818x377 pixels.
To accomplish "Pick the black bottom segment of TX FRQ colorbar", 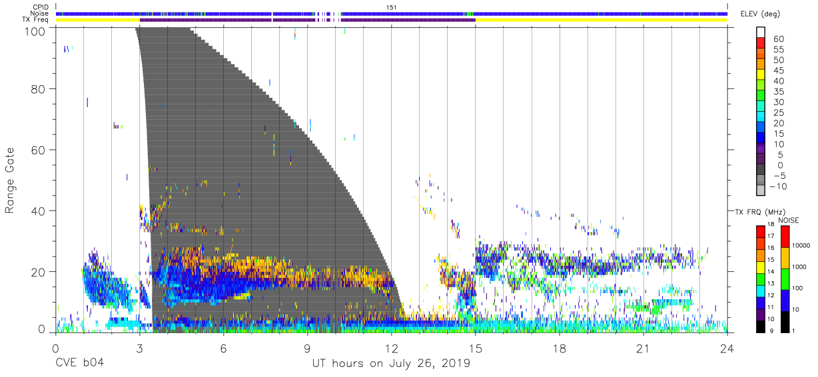I will point(760,325).
